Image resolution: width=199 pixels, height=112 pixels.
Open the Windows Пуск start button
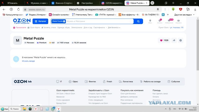coord(4,109)
